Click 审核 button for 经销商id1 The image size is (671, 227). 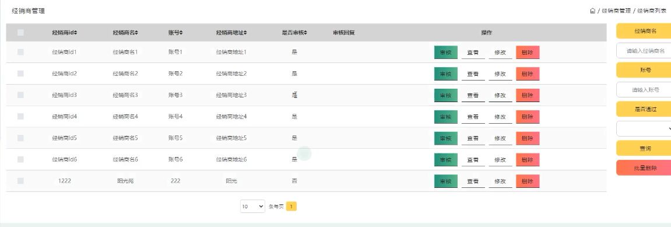[446, 53]
